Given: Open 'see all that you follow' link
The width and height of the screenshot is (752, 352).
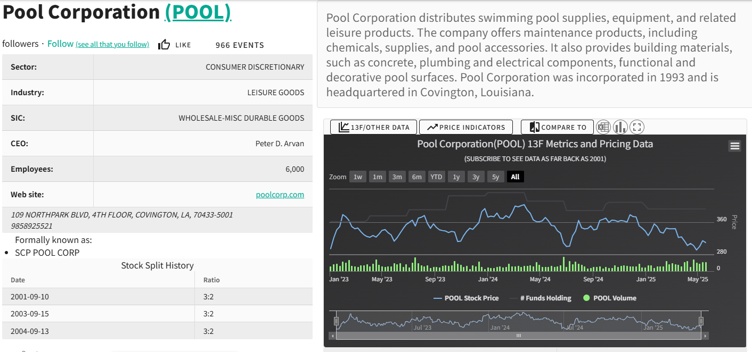Looking at the screenshot, I should pos(112,45).
